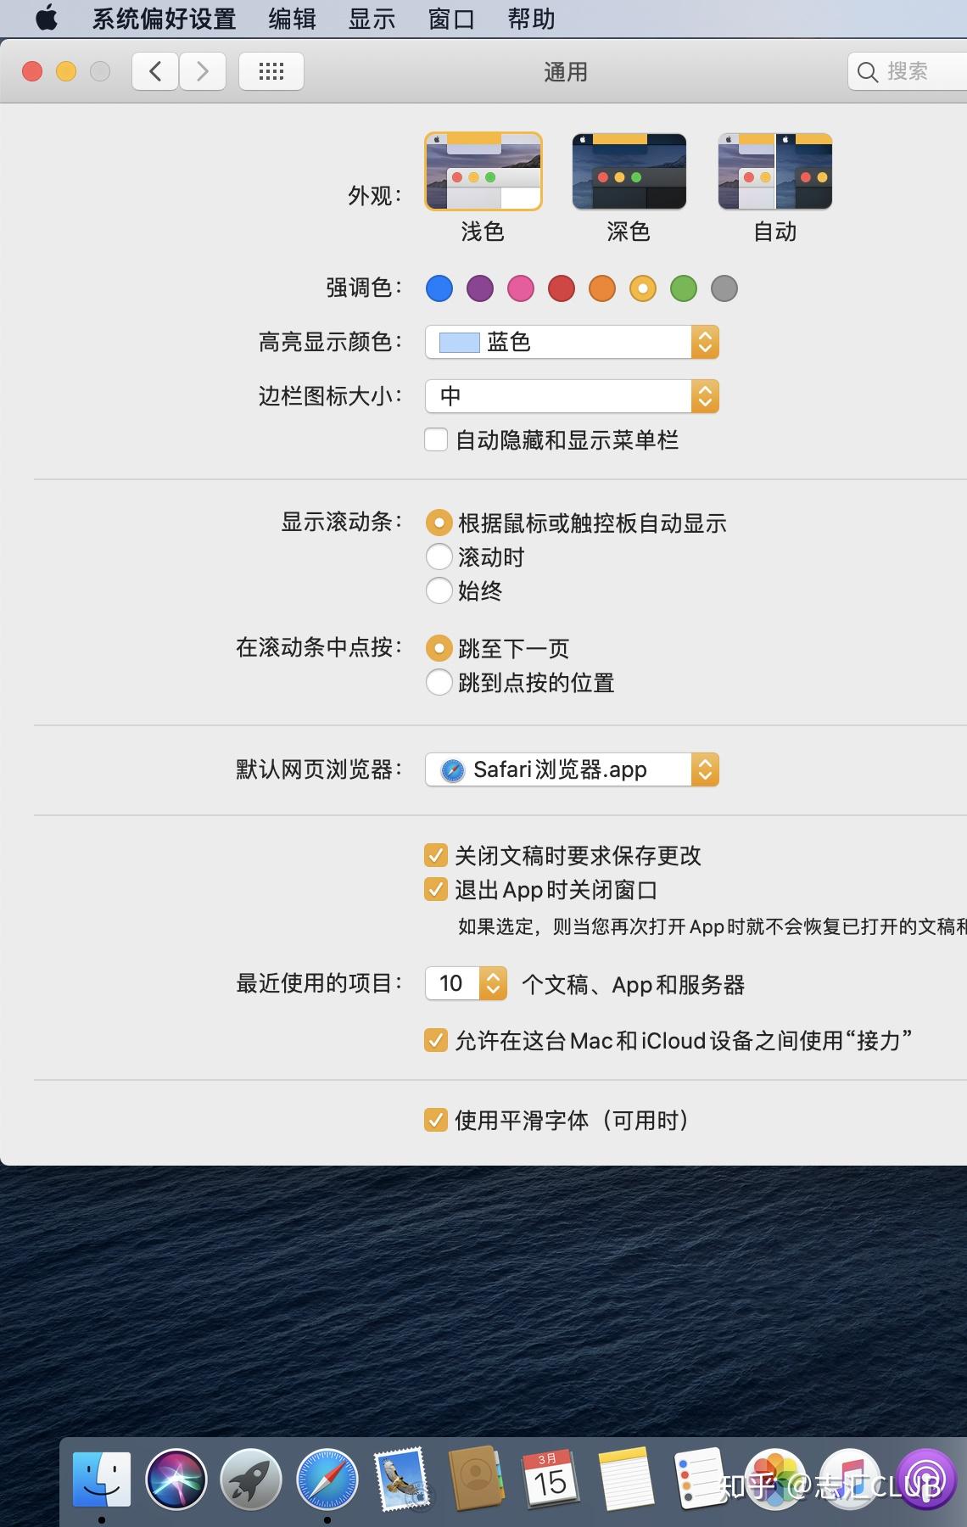967x1527 pixels.
Task: Open Finder from the Dock
Action: coord(102,1479)
